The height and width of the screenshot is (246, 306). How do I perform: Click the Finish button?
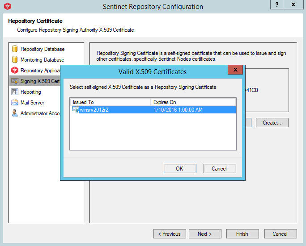(242, 234)
